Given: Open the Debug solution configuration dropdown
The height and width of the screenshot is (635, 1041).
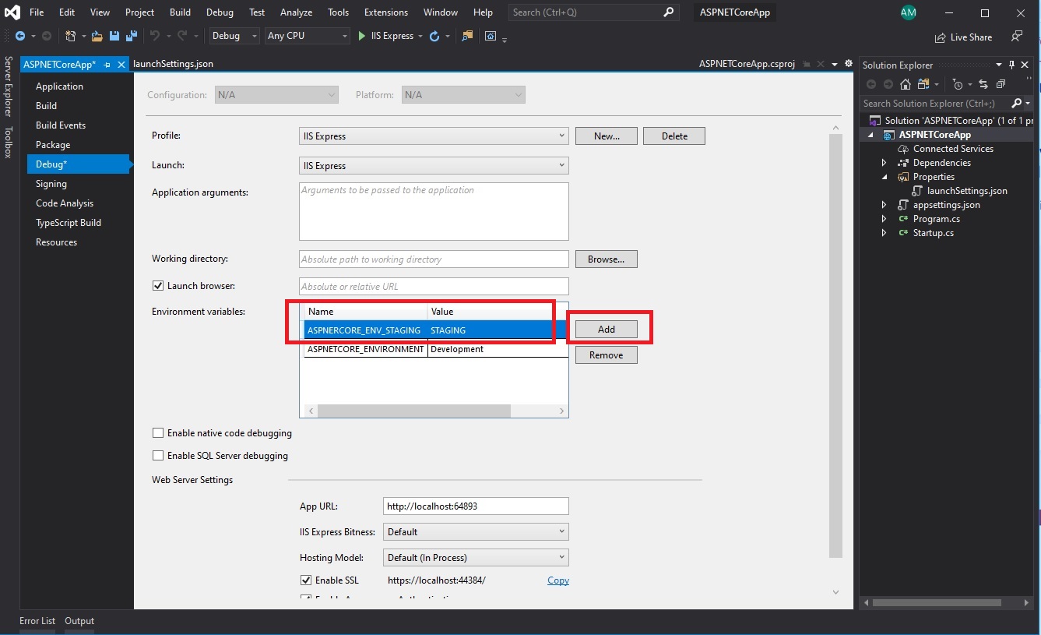Looking at the screenshot, I should coord(234,36).
